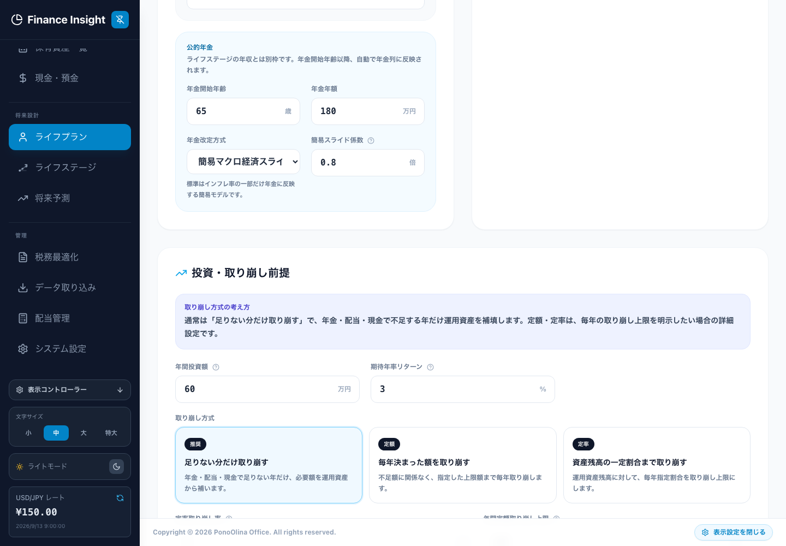
Task: Refresh the USD/JPY rate
Action: (x=120, y=498)
